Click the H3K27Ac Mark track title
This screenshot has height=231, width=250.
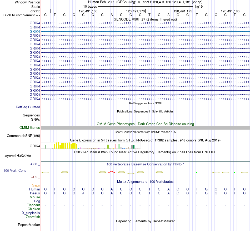145,152
